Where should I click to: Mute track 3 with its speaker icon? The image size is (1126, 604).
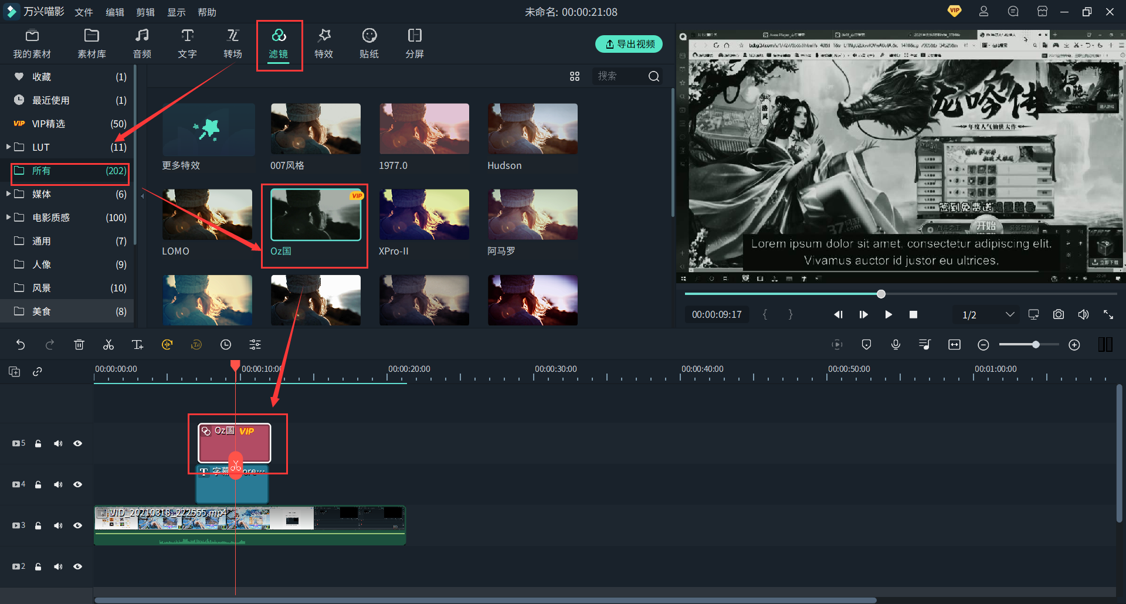coord(58,526)
